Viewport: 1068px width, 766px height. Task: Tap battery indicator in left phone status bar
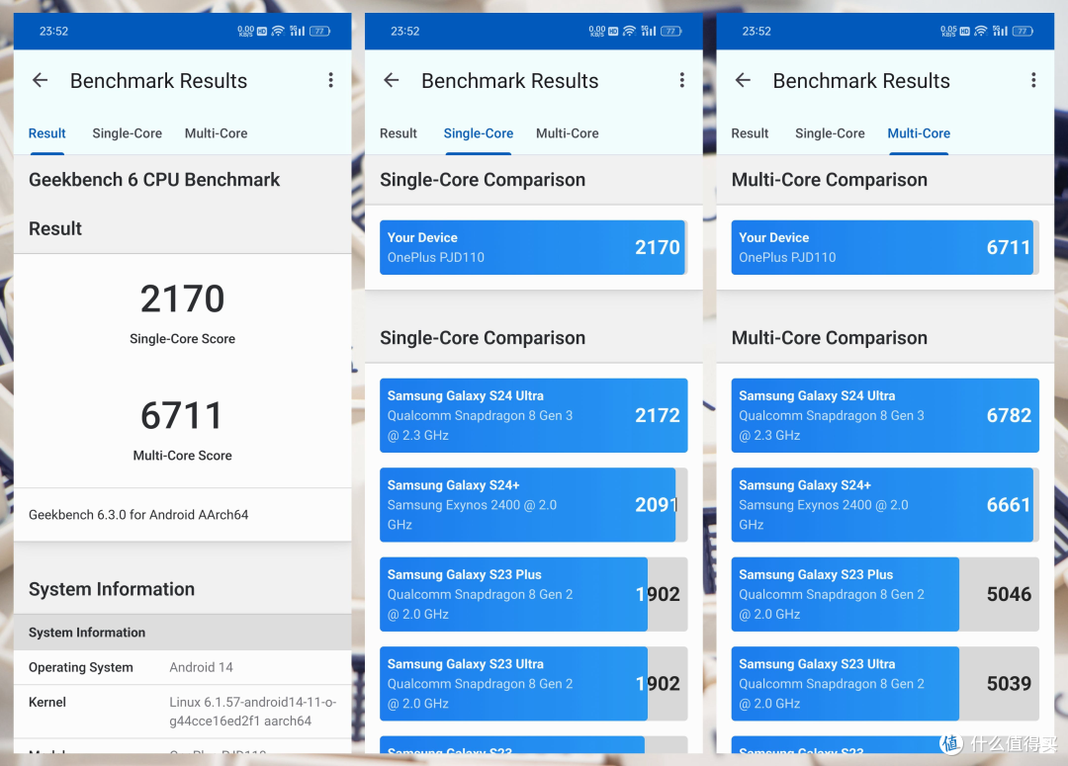320,31
